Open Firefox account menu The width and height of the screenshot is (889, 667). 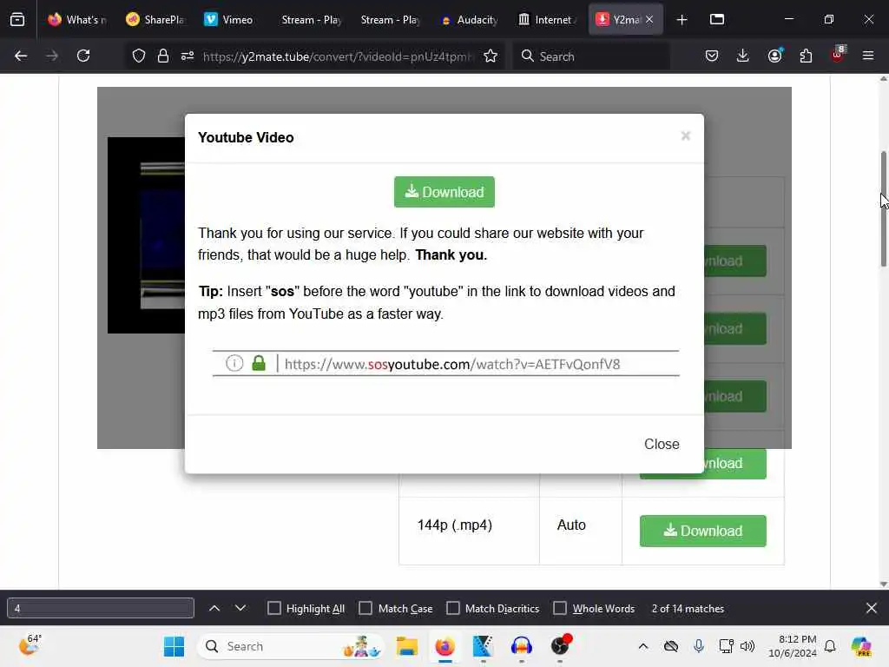[x=775, y=56]
